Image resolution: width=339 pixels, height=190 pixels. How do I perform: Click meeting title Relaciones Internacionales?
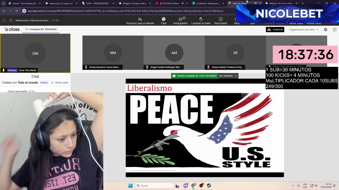pos(33,20)
